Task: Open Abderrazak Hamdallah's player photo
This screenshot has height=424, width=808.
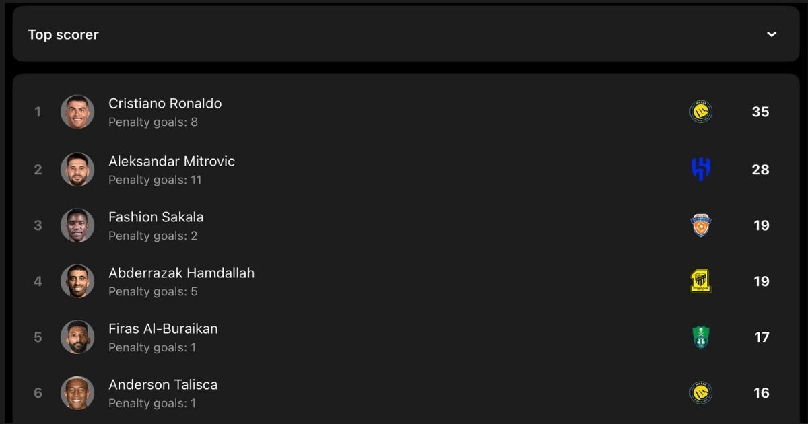Action: pyautogui.click(x=77, y=281)
